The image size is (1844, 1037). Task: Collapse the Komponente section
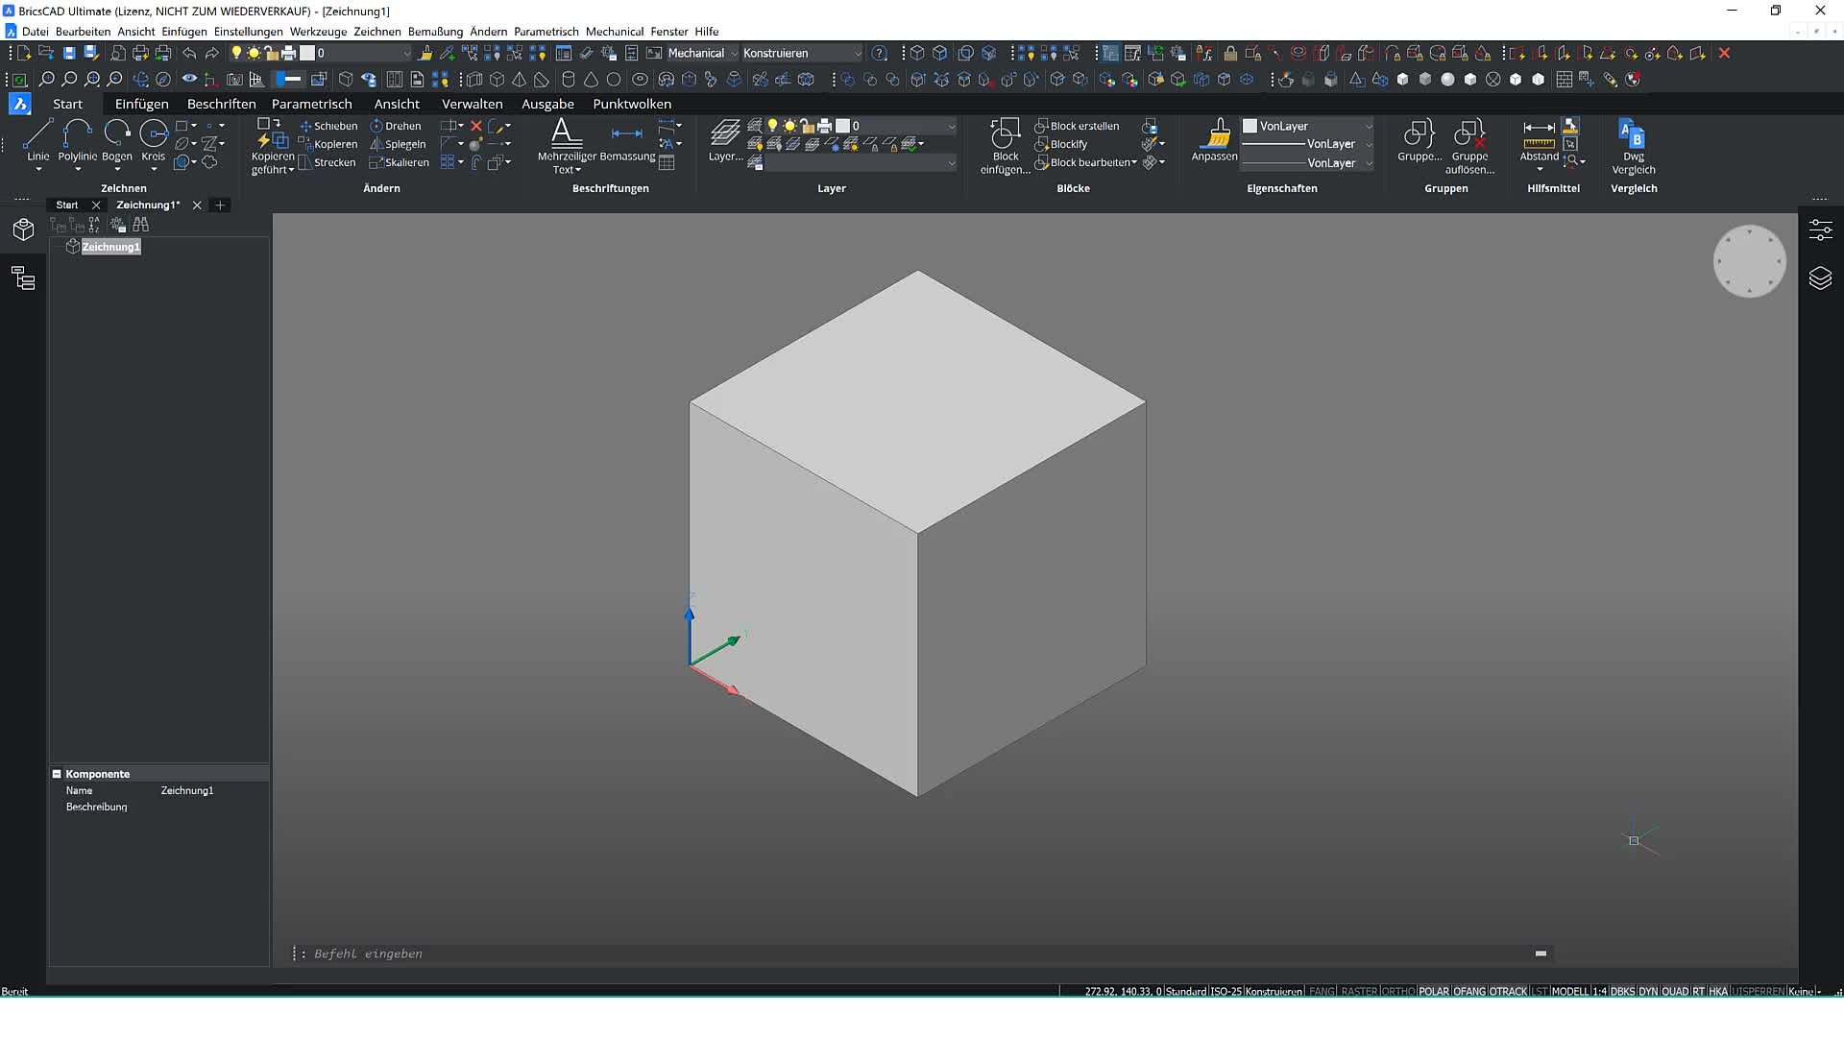click(57, 774)
